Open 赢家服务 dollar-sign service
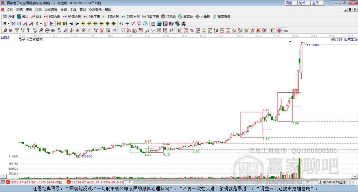 point(221,17)
